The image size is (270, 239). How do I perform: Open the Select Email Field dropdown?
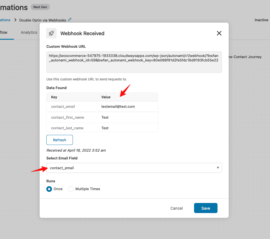[134, 168]
